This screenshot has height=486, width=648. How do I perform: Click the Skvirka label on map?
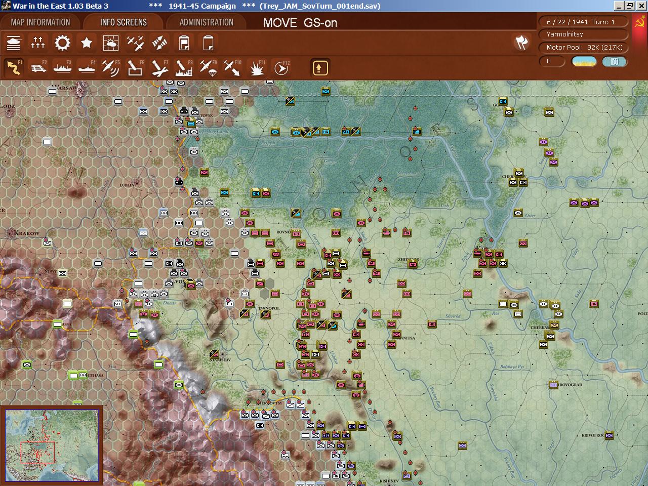coord(453,316)
